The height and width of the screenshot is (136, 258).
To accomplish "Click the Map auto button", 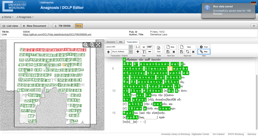I will [x=203, y=52].
